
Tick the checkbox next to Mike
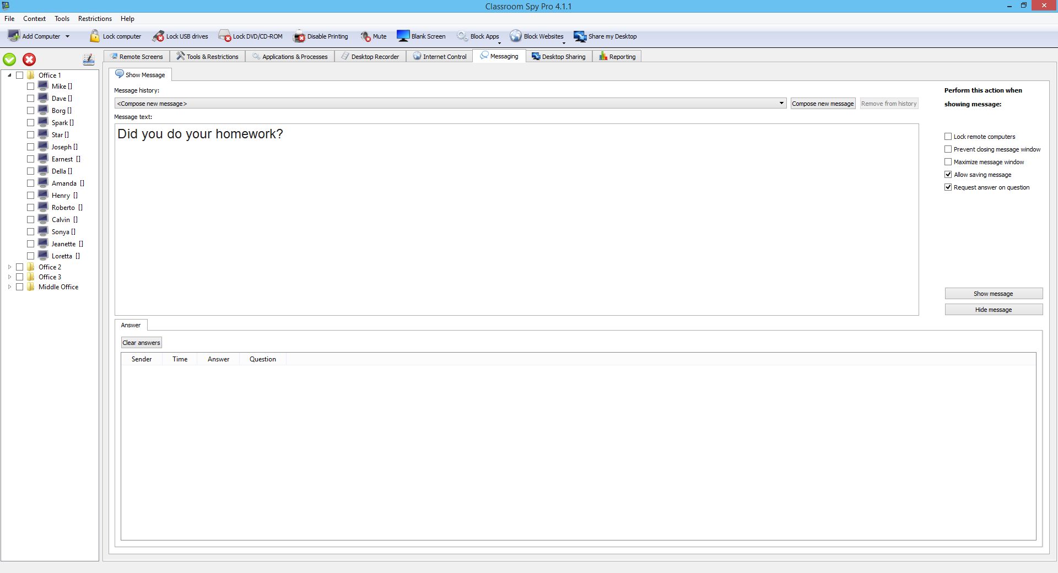tap(31, 87)
